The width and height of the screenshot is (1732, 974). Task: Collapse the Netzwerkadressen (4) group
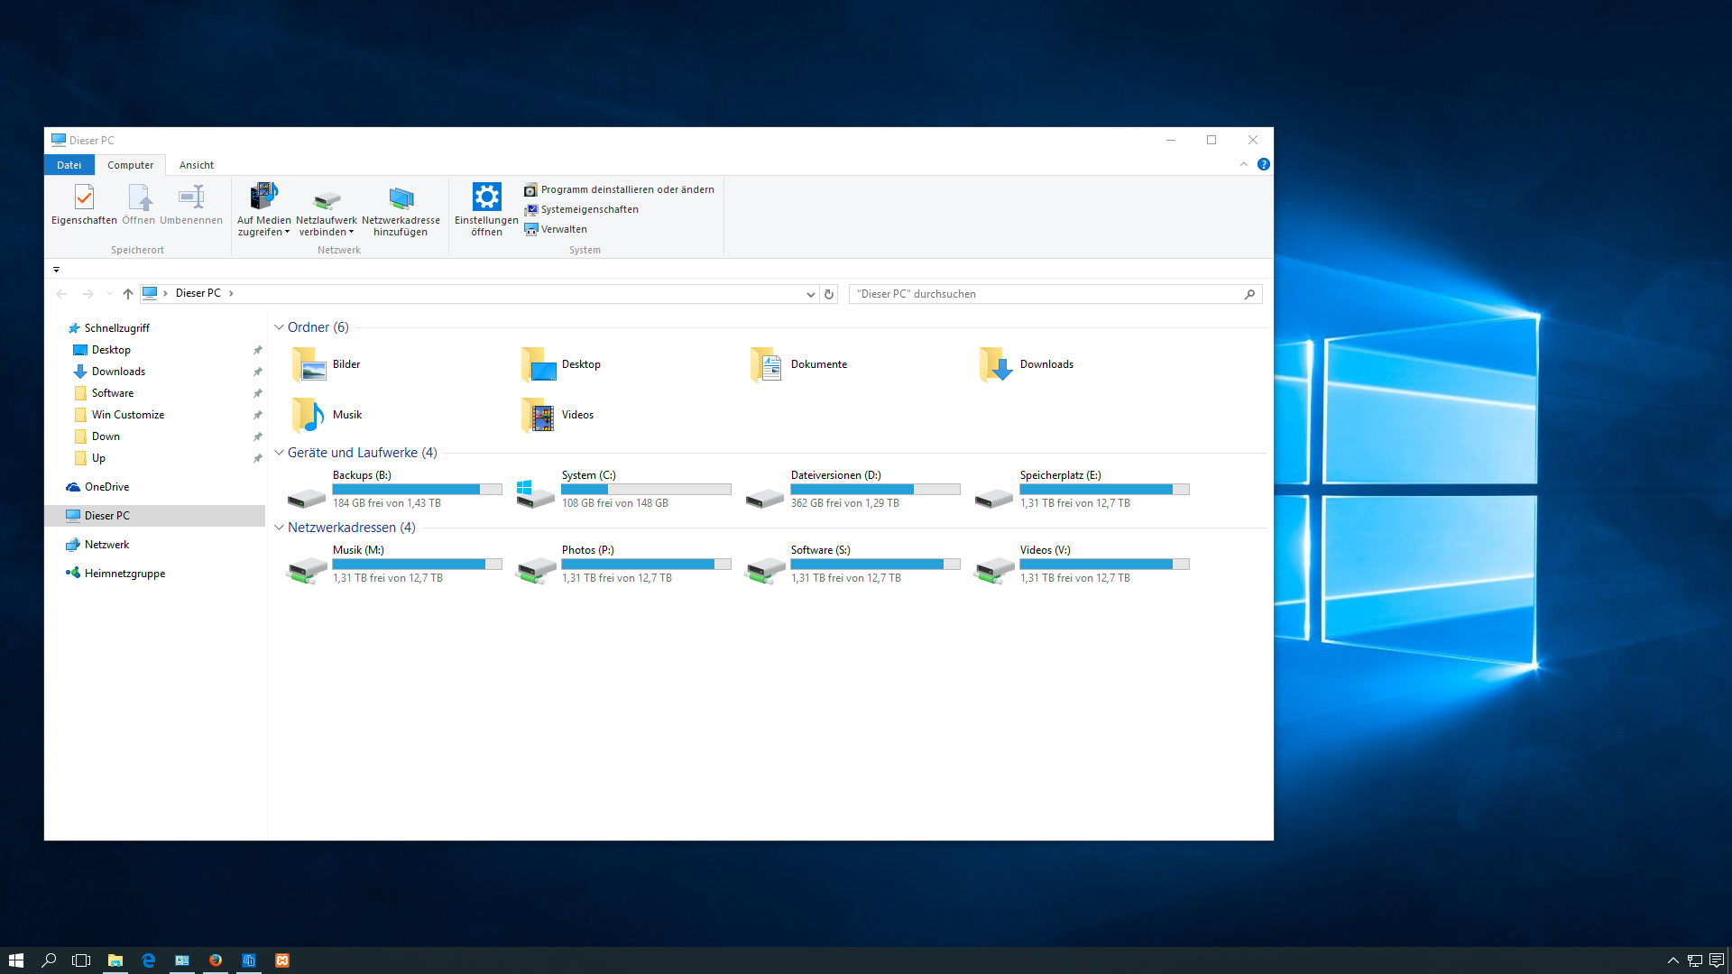click(x=279, y=528)
